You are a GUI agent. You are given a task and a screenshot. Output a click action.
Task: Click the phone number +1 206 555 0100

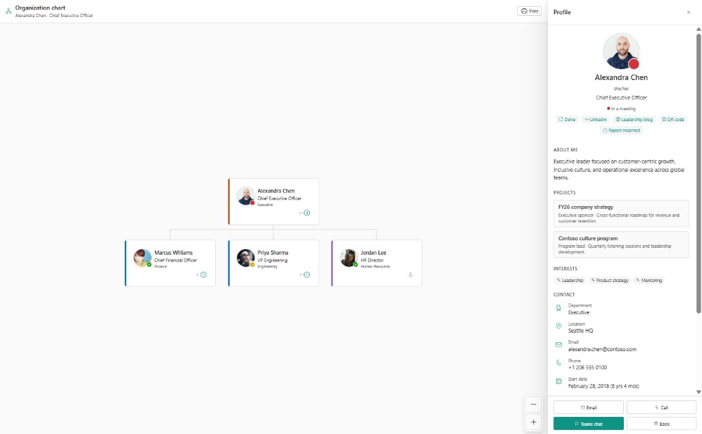(588, 368)
